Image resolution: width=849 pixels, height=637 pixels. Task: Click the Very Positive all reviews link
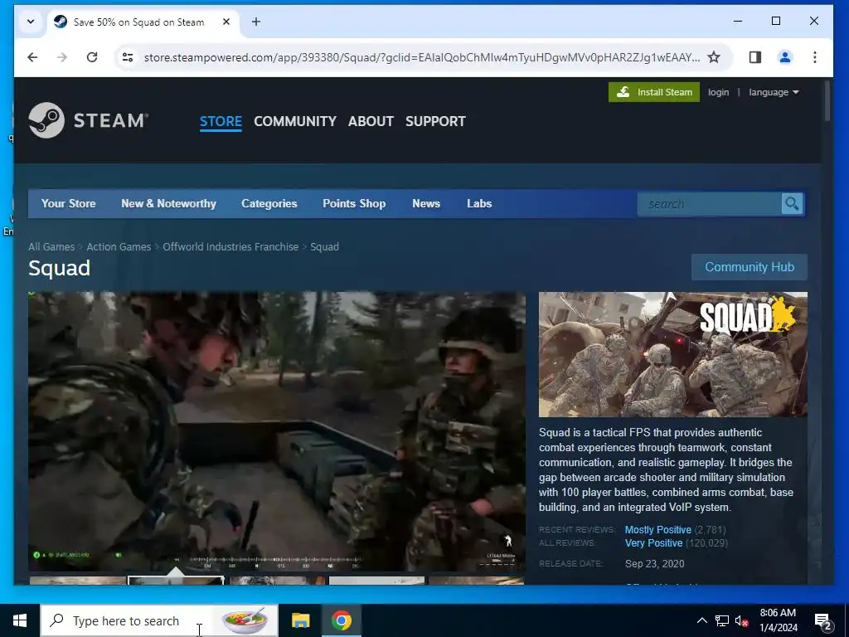pos(653,543)
